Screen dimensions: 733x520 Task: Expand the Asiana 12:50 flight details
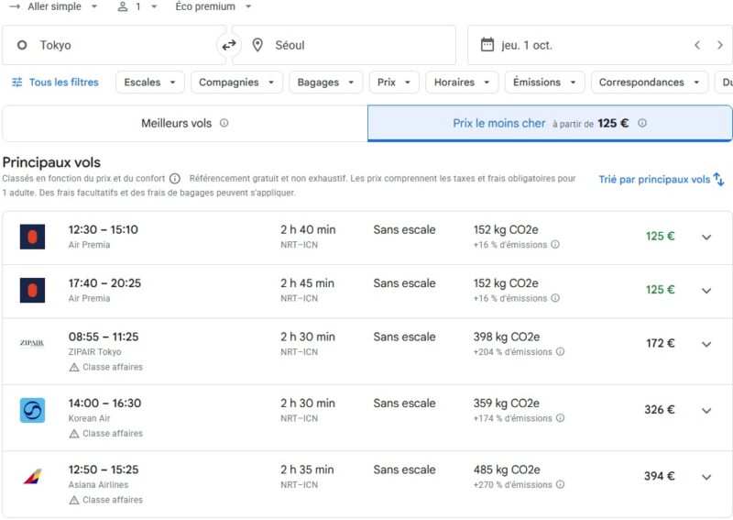click(x=706, y=477)
